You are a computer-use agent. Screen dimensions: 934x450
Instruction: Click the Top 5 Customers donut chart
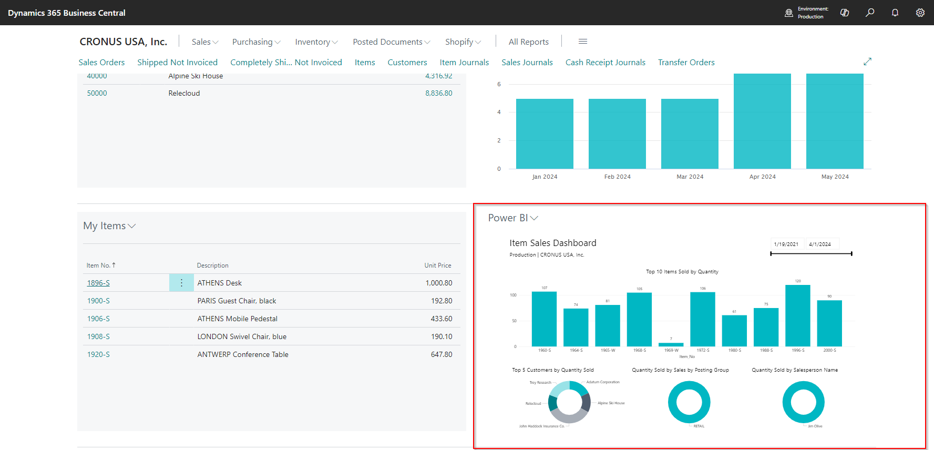(x=569, y=402)
